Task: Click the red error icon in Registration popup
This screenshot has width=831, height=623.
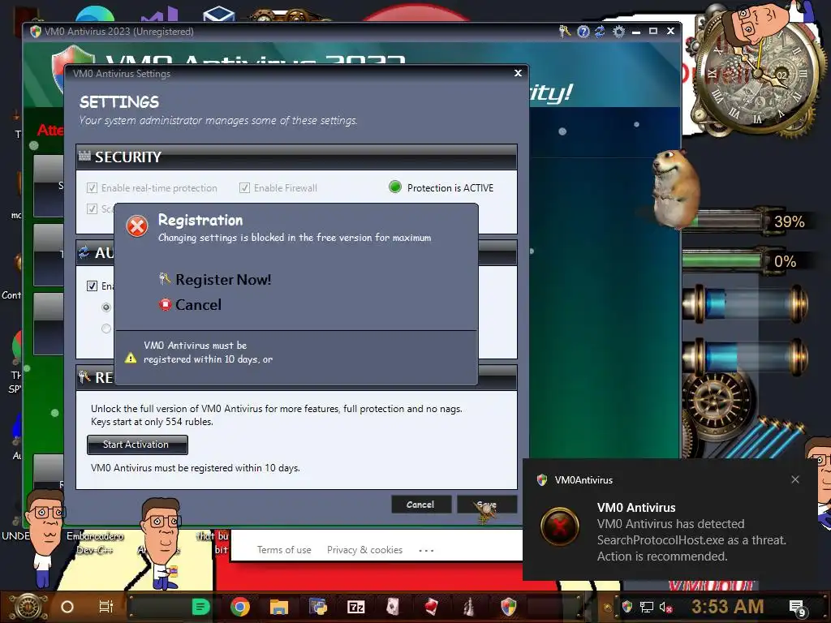Action: coord(136,226)
